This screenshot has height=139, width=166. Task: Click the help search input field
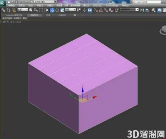[147, 2]
